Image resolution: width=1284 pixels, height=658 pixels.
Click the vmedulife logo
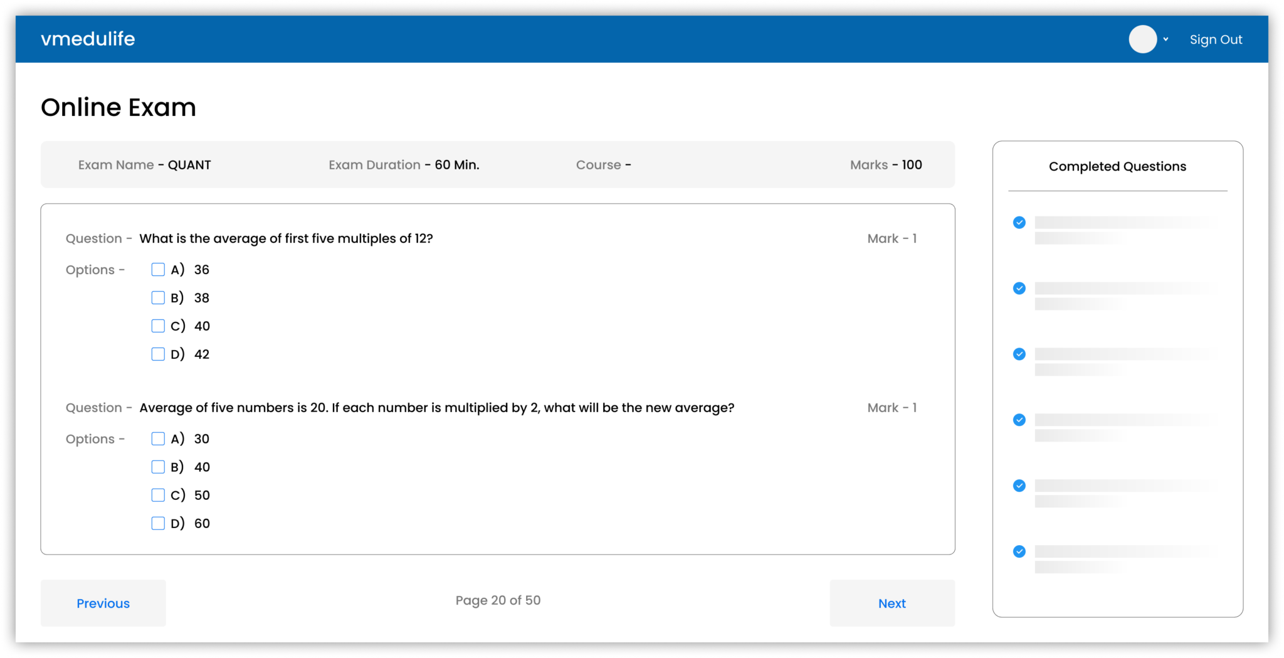click(88, 39)
